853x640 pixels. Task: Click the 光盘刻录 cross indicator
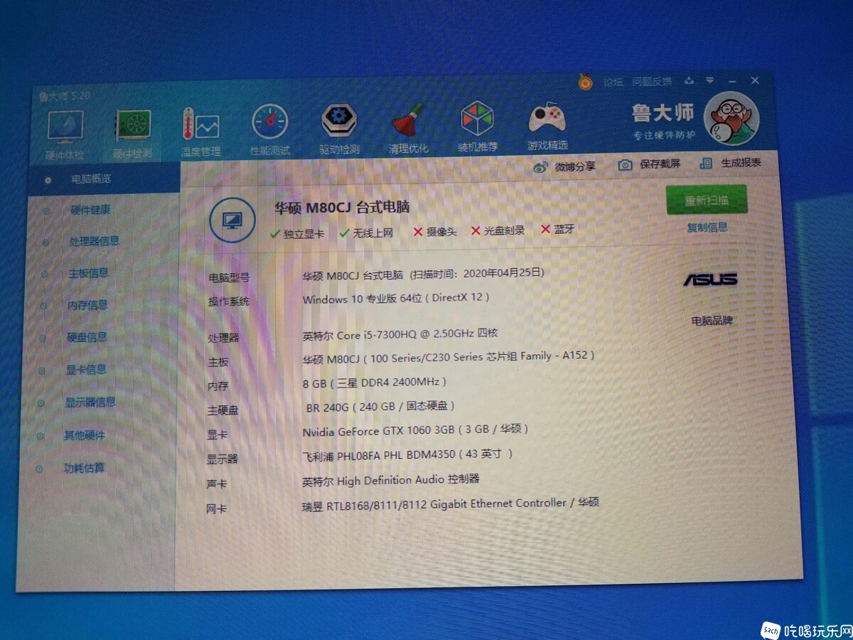498,230
